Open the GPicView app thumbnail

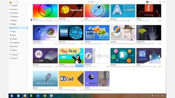(97, 33)
